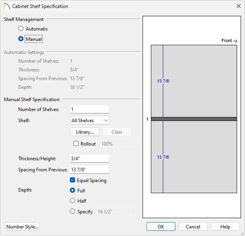Click the Cancel button

coord(193,226)
